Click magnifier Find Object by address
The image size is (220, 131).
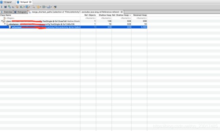tap(34, 7)
